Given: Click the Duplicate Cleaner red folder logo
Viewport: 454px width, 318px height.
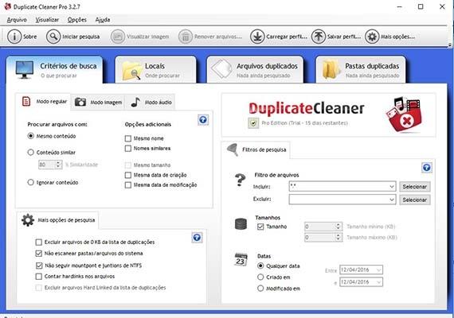Looking at the screenshot, I should (404, 115).
